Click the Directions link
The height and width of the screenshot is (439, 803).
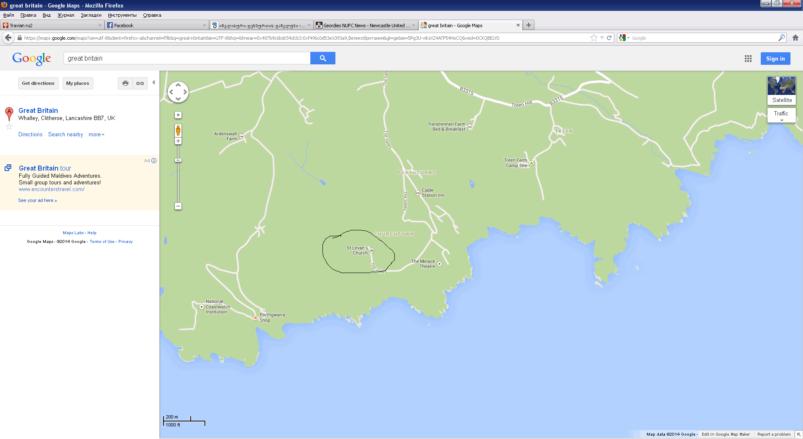(x=31, y=135)
